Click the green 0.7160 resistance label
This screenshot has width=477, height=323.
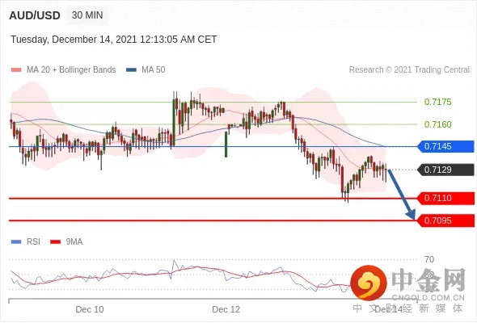437,124
